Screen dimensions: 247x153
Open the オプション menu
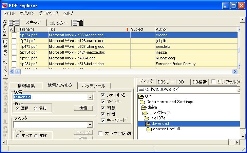coord(27,13)
